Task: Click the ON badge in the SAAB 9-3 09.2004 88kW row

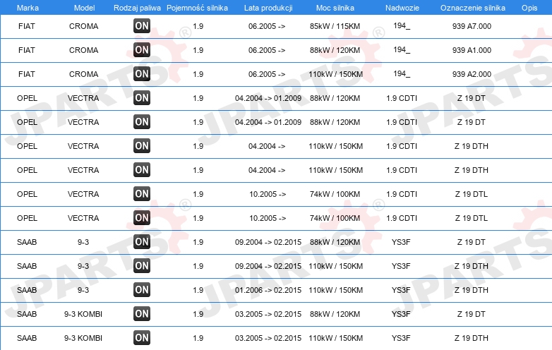Action: tap(142, 241)
